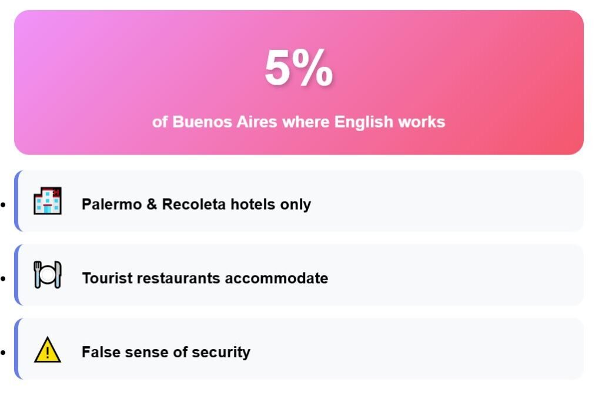The width and height of the screenshot is (602, 399).
Task: Click the red right edge of gradient banner
Action: pos(575,82)
